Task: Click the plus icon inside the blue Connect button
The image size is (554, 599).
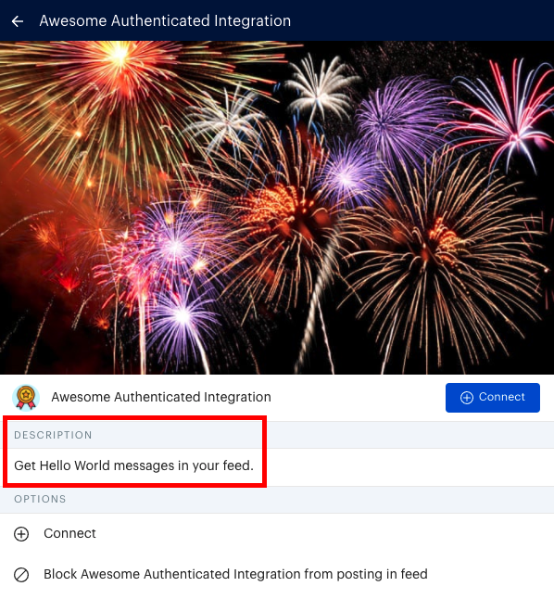Action: (x=467, y=397)
